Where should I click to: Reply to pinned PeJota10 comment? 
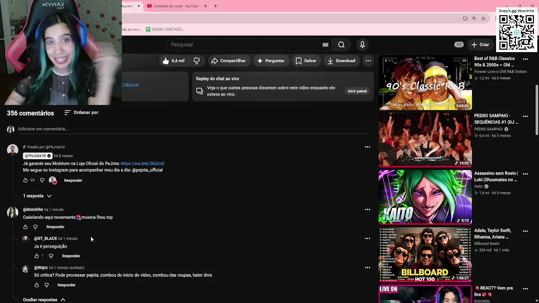[x=73, y=181]
